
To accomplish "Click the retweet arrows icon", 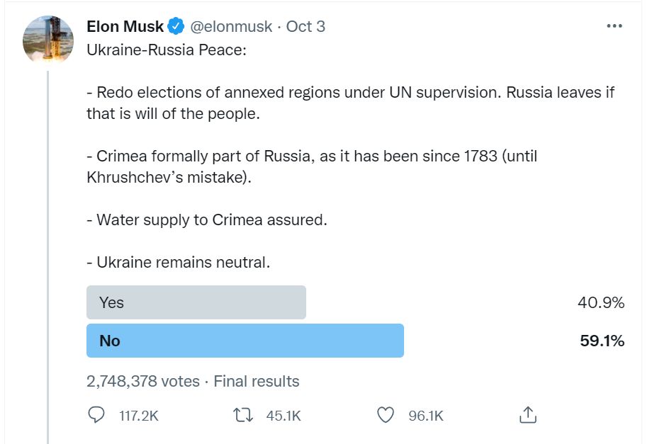I will click(243, 415).
